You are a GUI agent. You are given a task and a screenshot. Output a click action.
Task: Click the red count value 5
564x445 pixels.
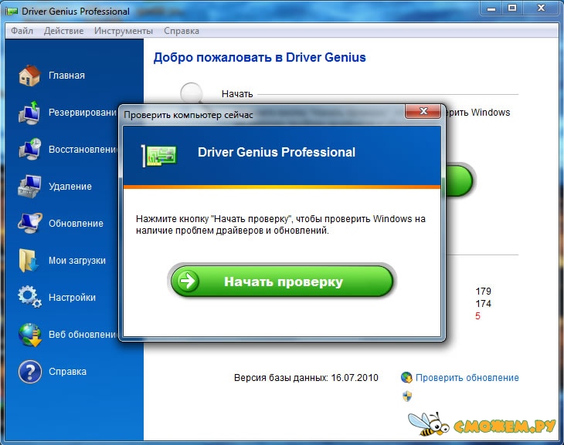click(x=477, y=316)
